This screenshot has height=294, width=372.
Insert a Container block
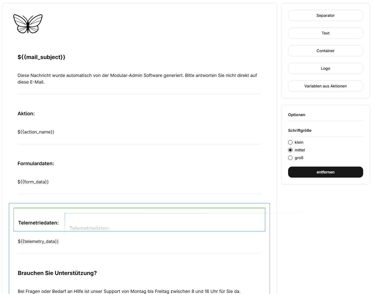coord(325,51)
